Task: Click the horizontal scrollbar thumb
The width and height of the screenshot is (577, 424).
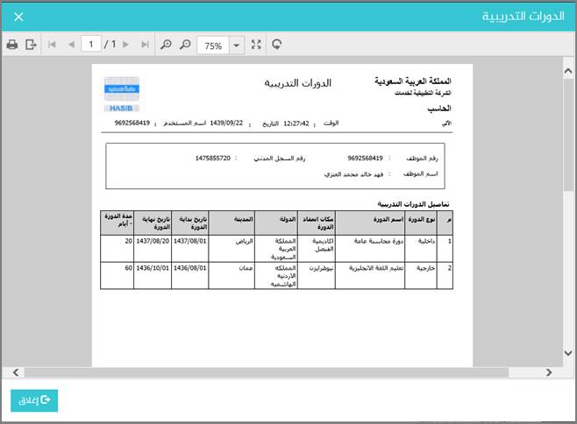Action: (x=267, y=372)
